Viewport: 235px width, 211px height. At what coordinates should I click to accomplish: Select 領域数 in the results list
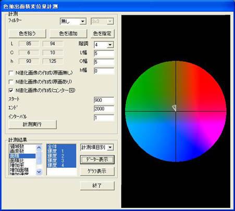(22, 147)
